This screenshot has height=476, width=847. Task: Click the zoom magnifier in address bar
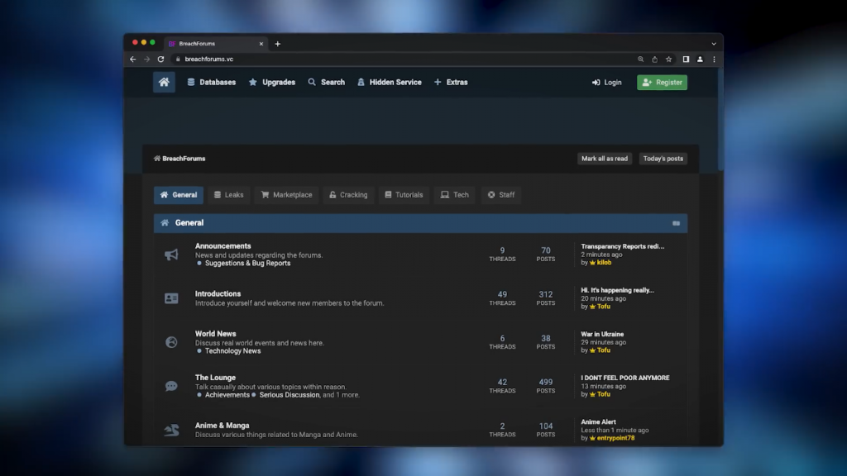click(641, 59)
